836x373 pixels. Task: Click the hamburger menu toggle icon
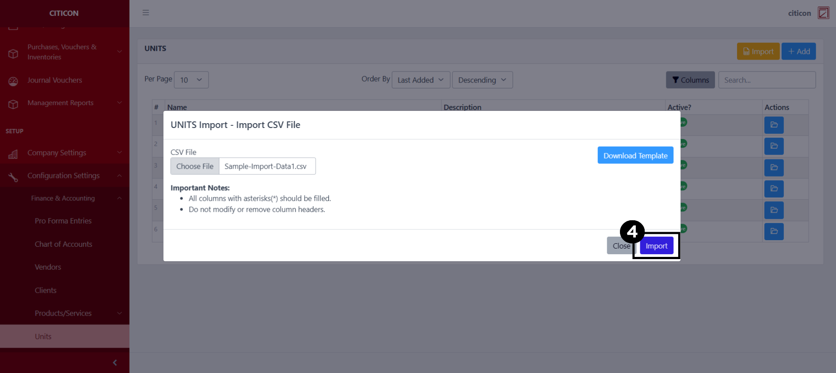(145, 13)
